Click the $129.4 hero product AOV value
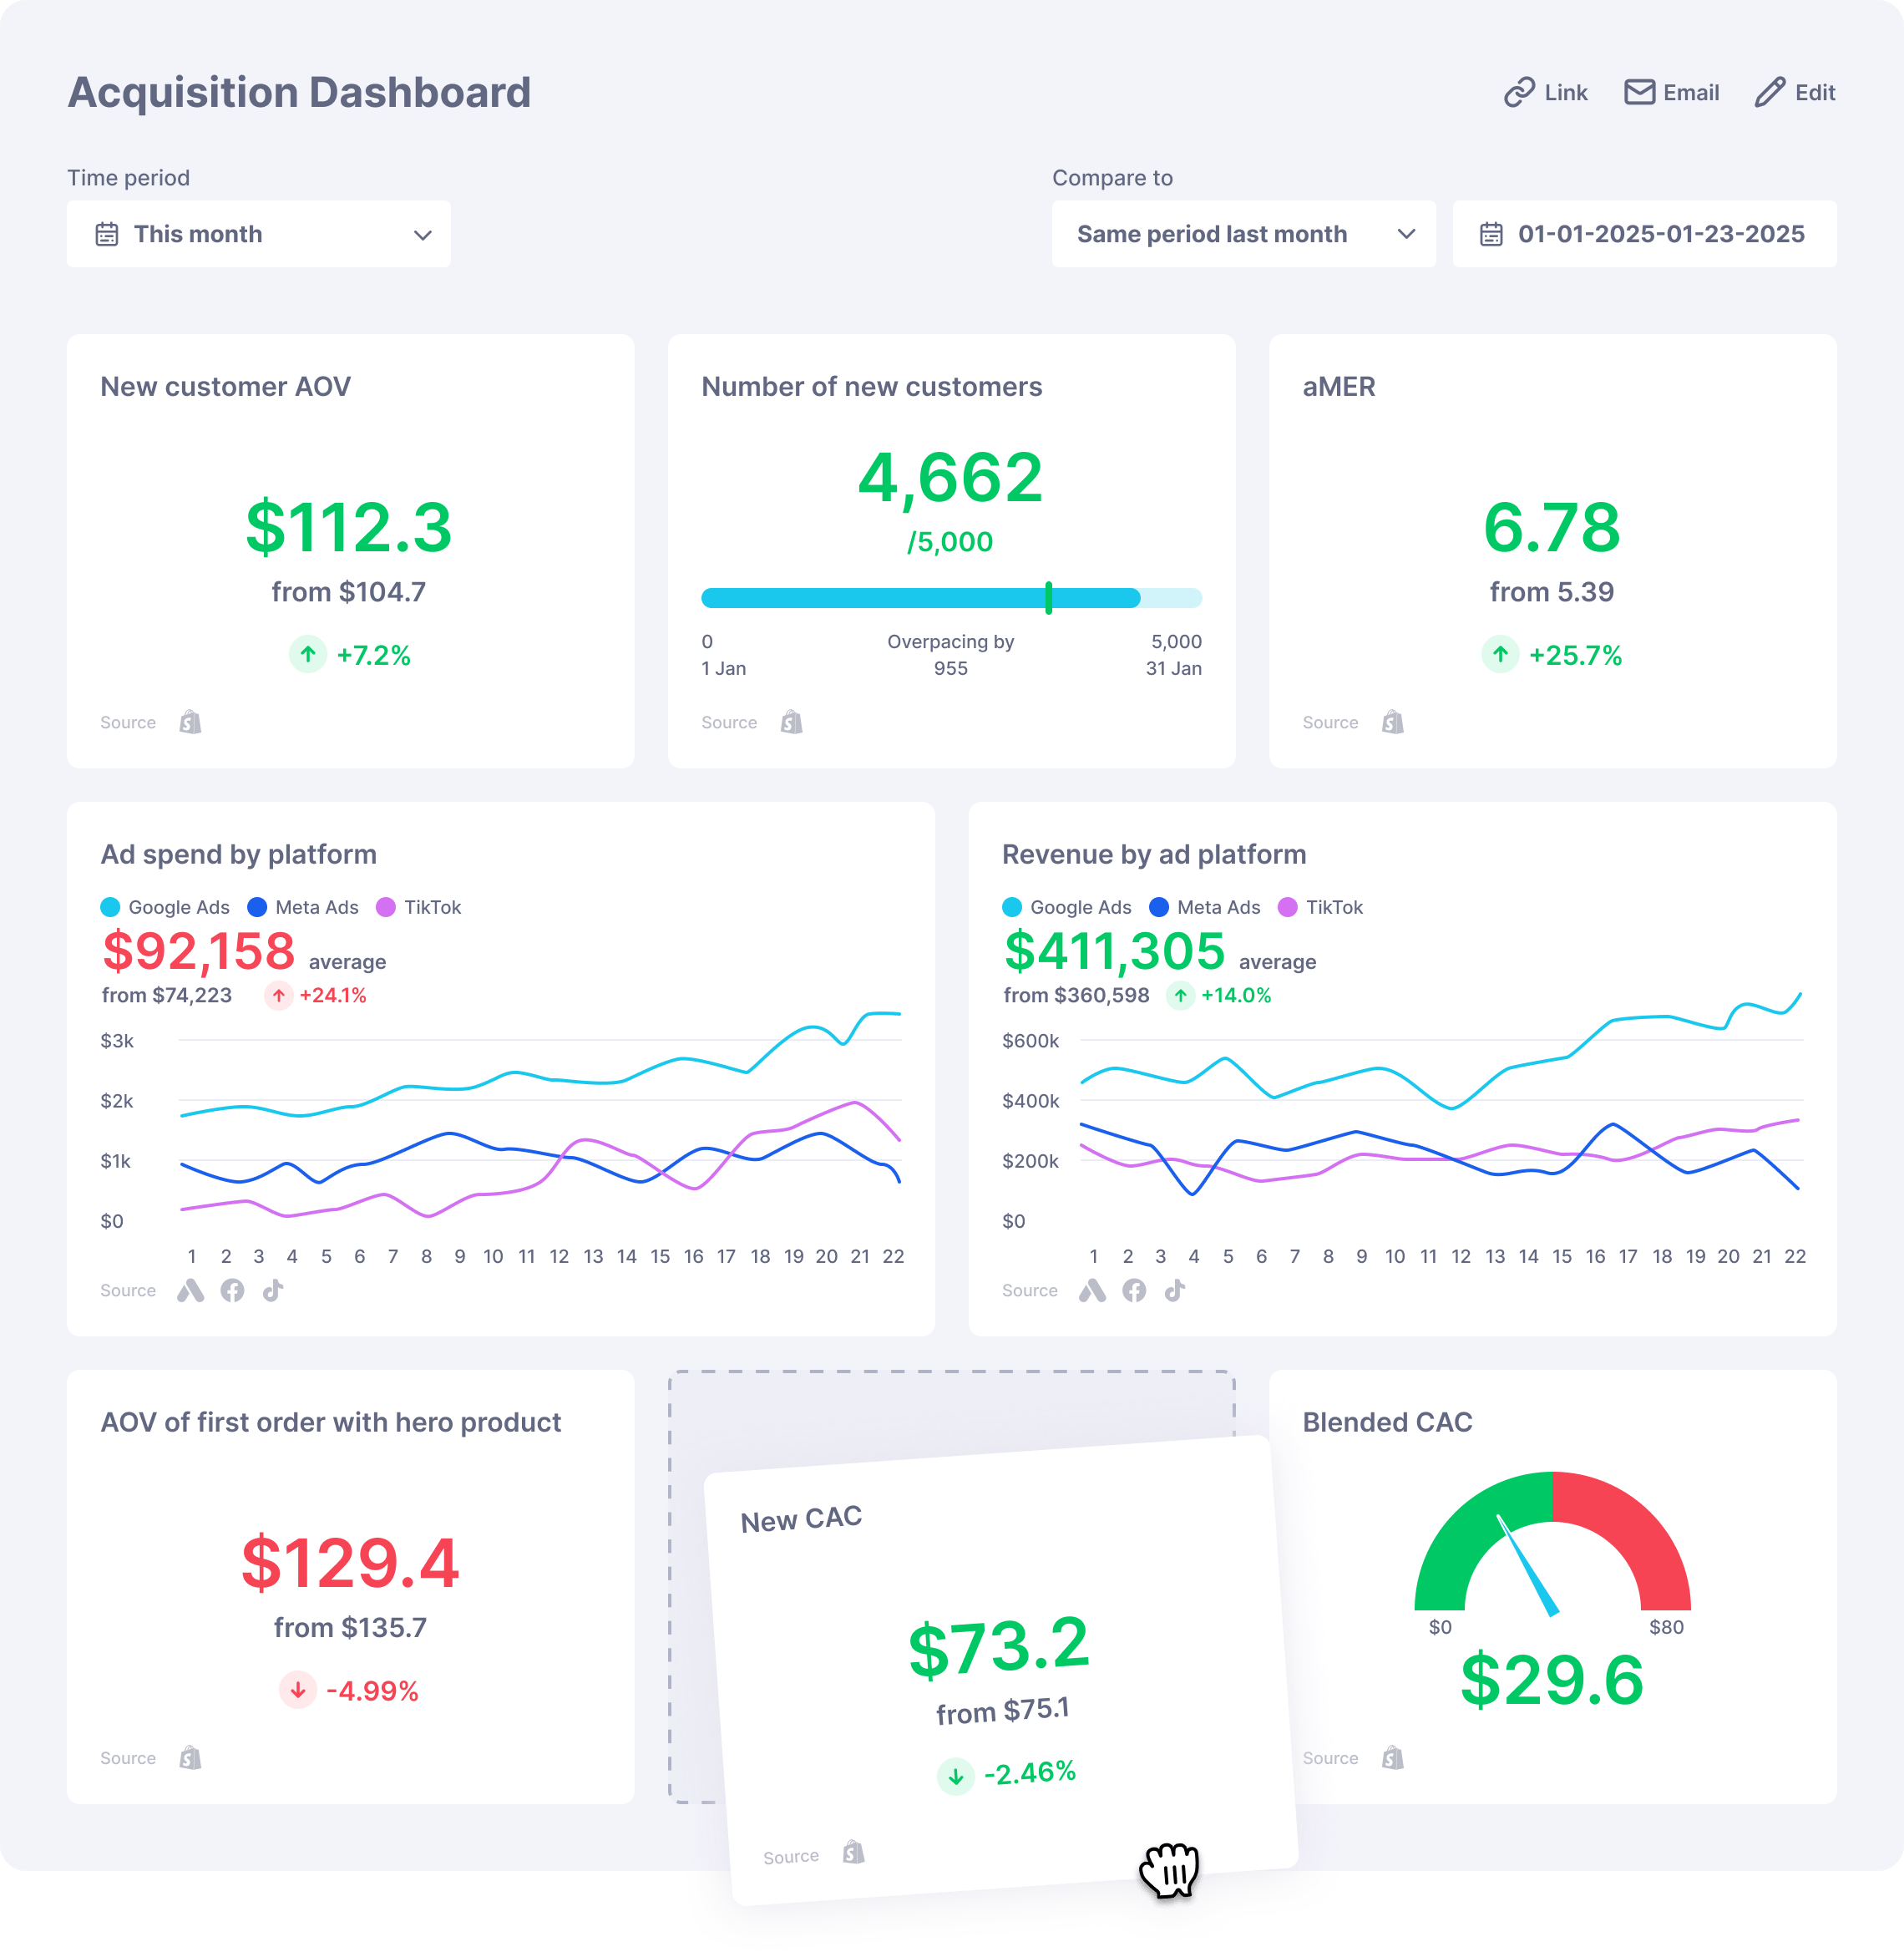1904x1957 pixels. pos(350,1563)
